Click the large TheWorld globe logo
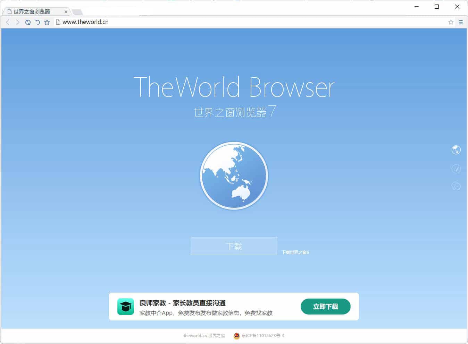Viewport: 468px width, 344px height. (234, 175)
